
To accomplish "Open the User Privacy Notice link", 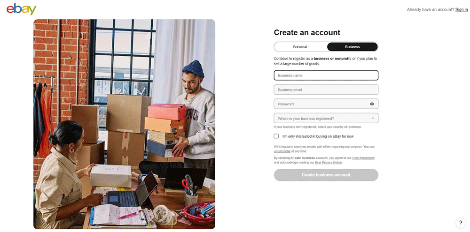I will (328, 163).
